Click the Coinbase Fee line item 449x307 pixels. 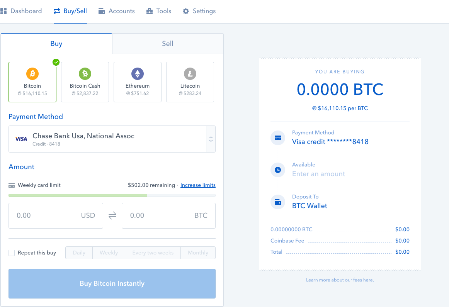340,241
